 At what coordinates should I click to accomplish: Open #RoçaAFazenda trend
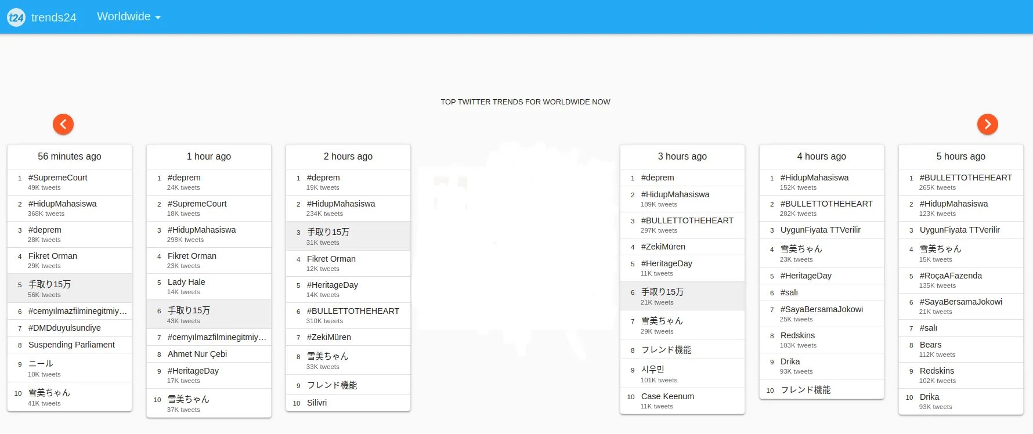(x=951, y=276)
